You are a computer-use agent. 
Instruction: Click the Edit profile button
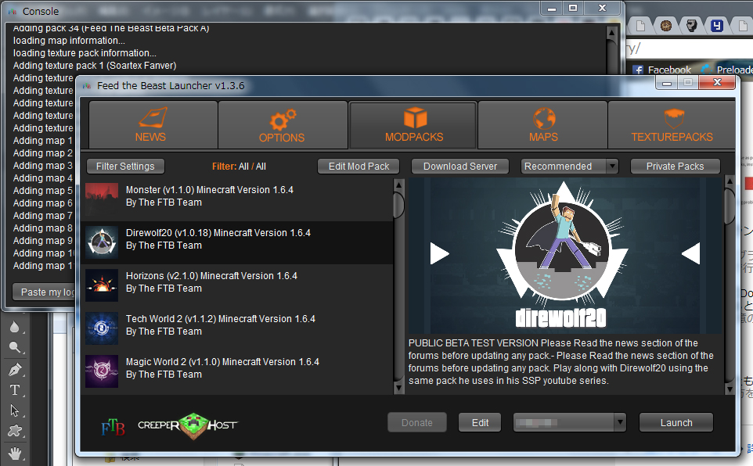tap(481, 423)
